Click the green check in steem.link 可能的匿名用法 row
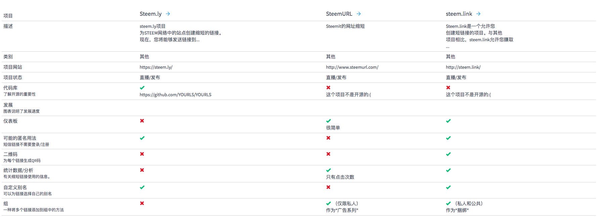This screenshot has width=601, height=221. 449,138
